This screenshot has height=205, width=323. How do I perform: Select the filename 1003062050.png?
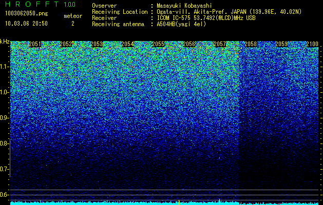point(27,14)
